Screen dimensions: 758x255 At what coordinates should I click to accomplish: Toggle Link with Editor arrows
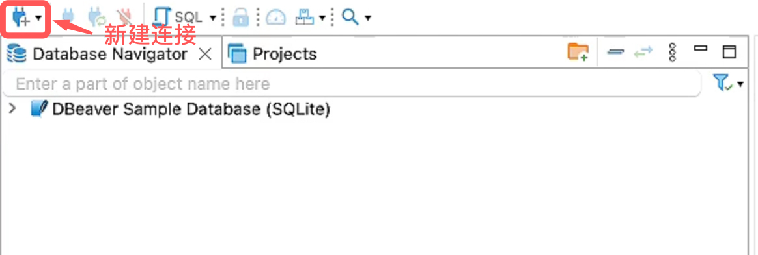643,52
